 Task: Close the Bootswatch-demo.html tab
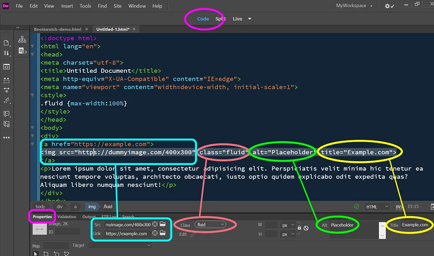86,29
